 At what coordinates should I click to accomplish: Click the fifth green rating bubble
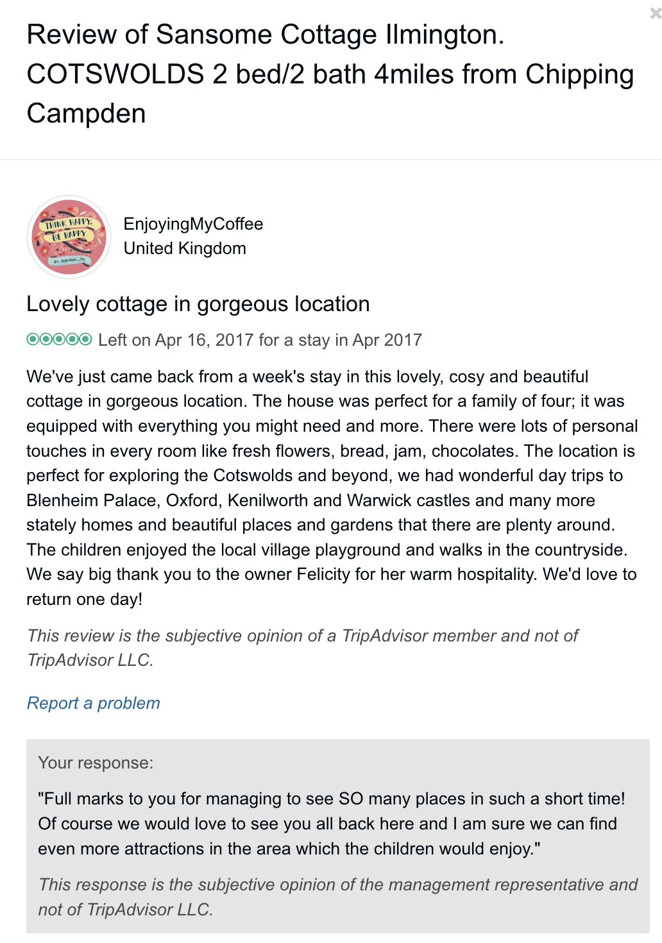(x=85, y=339)
